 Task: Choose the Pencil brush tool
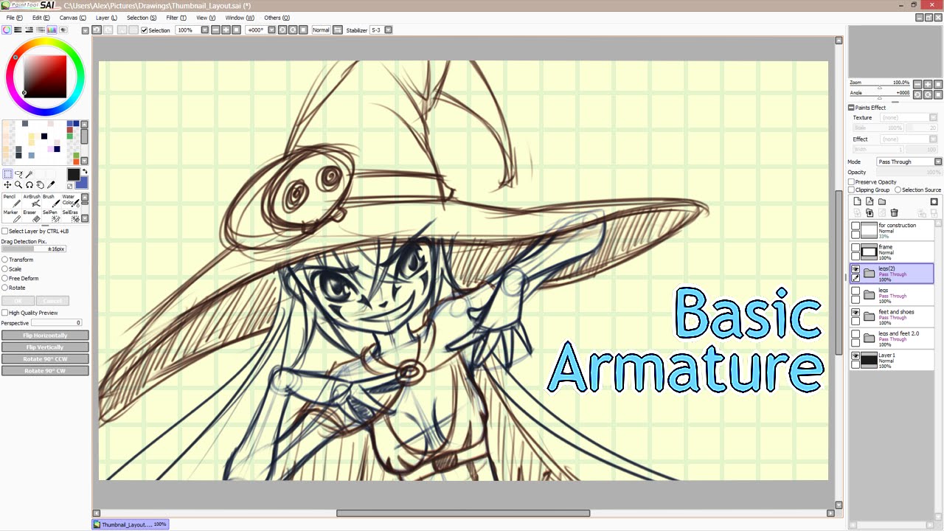click(11, 200)
